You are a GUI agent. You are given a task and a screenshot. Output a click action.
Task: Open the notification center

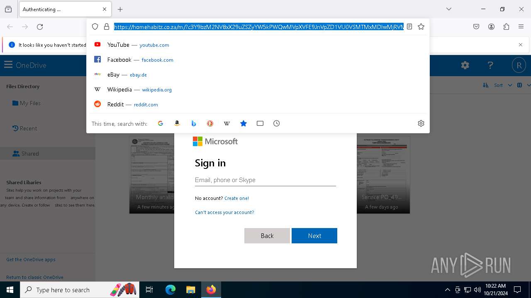(x=517, y=290)
